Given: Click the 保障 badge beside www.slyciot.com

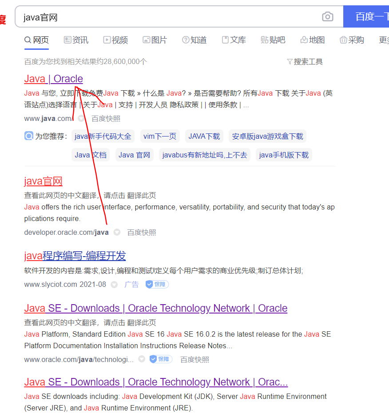Looking at the screenshot, I should coord(157,284).
